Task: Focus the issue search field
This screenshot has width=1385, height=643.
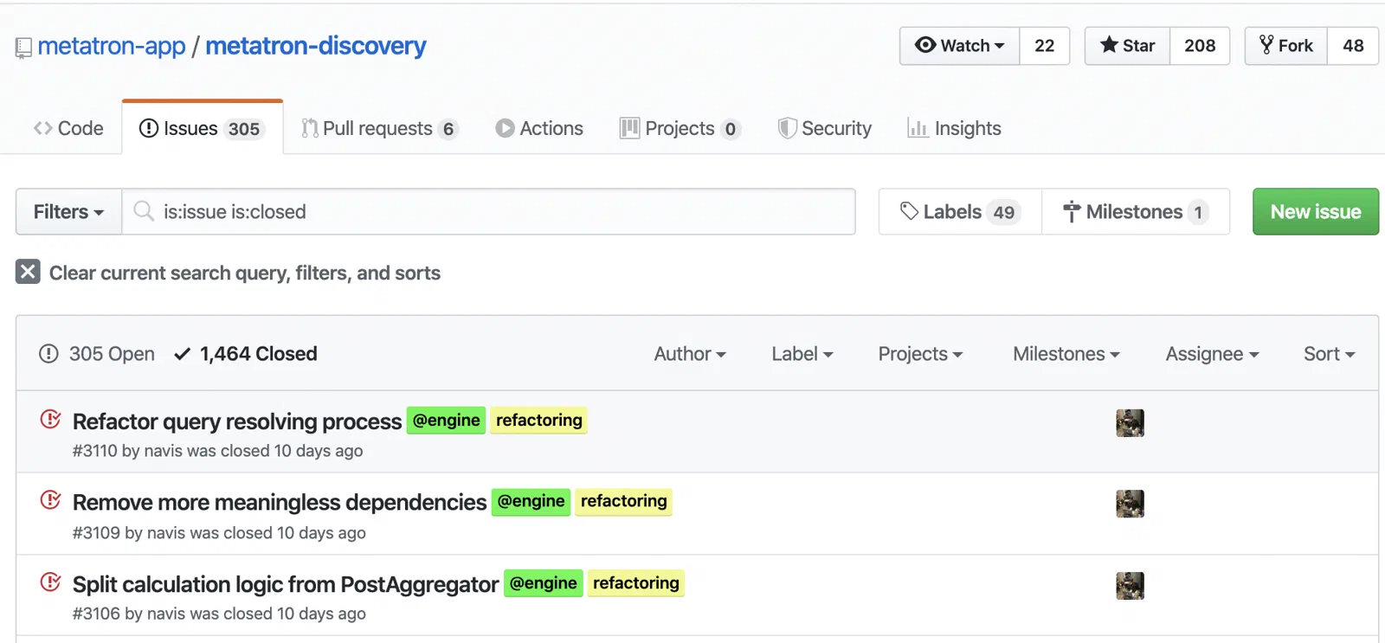Action: tap(489, 211)
